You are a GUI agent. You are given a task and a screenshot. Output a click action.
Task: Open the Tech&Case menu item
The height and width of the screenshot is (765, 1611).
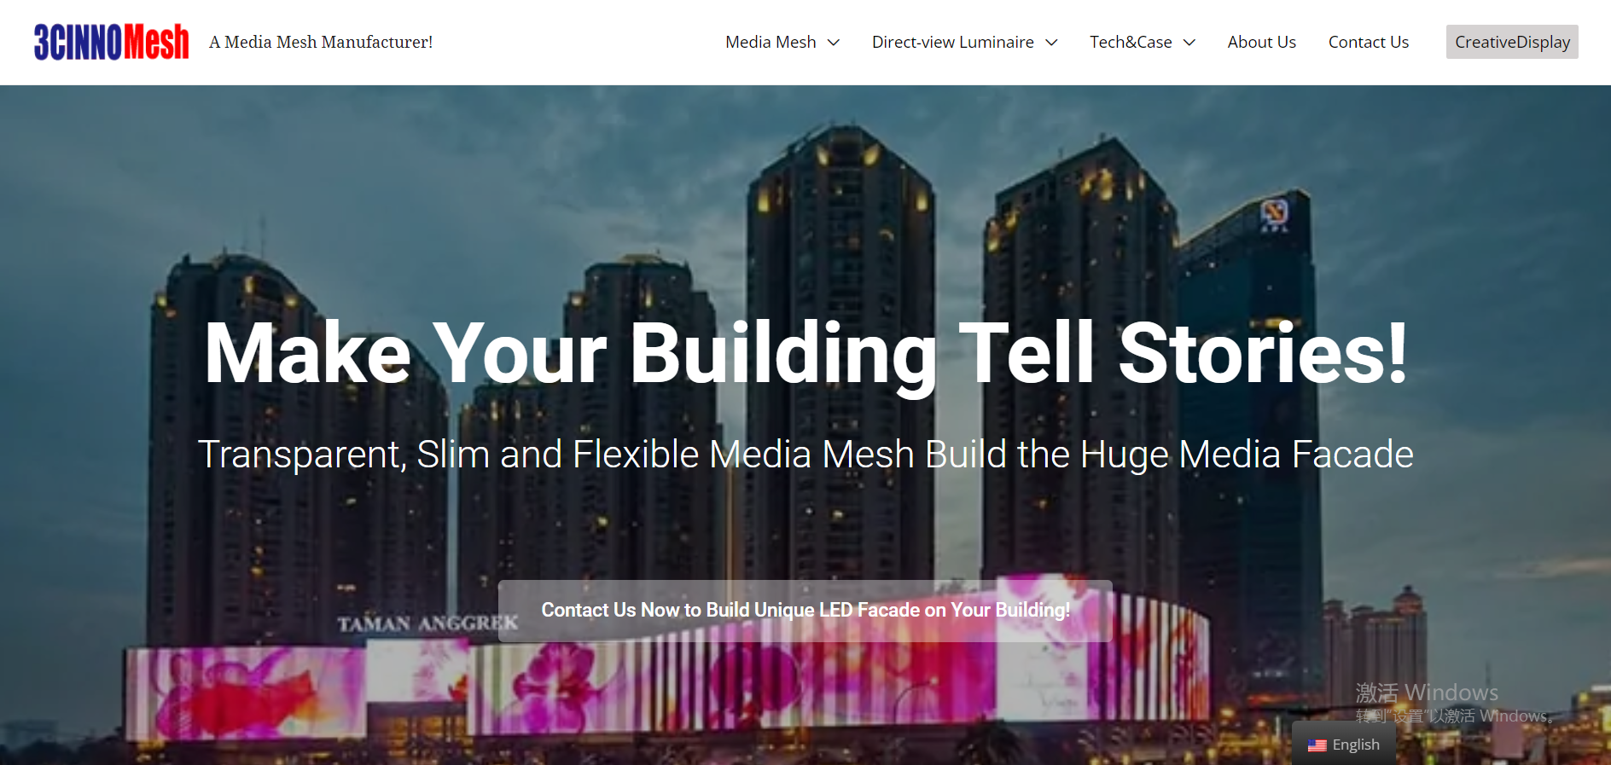1131,42
